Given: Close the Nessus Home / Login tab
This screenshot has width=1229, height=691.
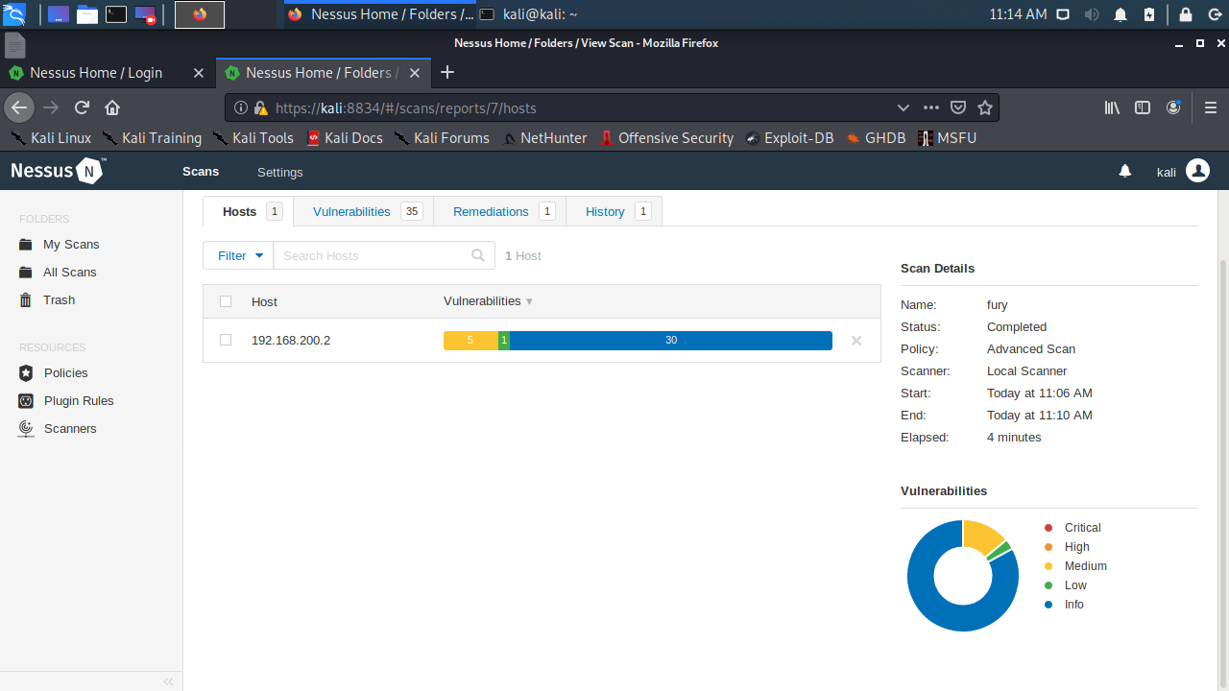Looking at the screenshot, I should click(199, 73).
